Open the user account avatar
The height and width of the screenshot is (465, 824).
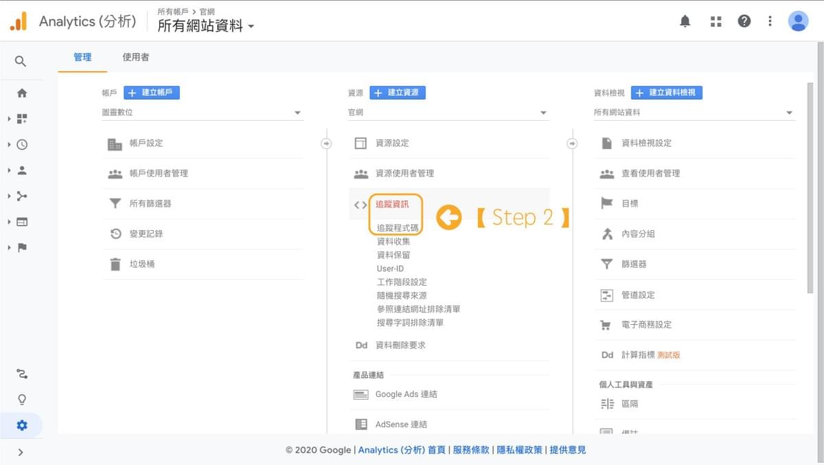[x=798, y=21]
